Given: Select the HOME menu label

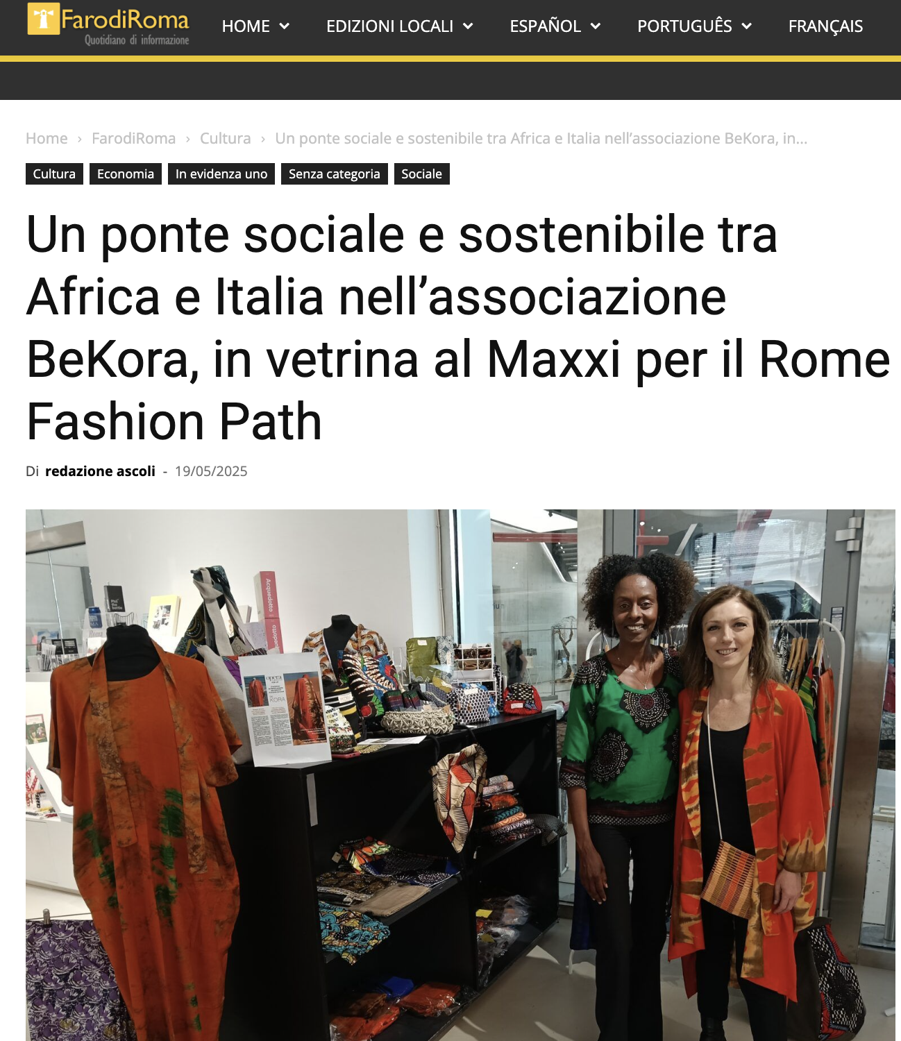Looking at the screenshot, I should tap(246, 26).
